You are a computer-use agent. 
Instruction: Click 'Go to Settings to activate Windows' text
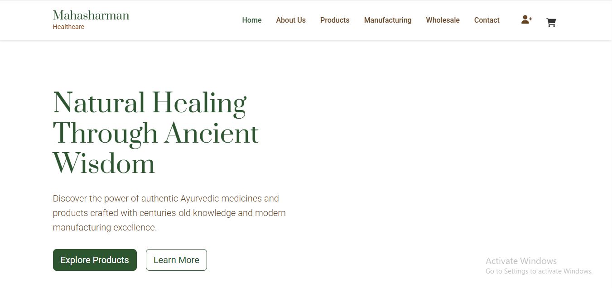click(539, 271)
